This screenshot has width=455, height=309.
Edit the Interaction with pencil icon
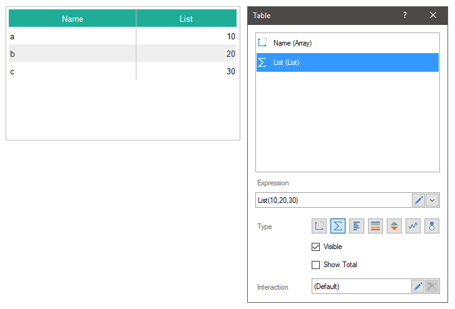click(418, 287)
